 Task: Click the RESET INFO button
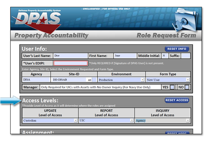pyautogui.click(x=177, y=49)
